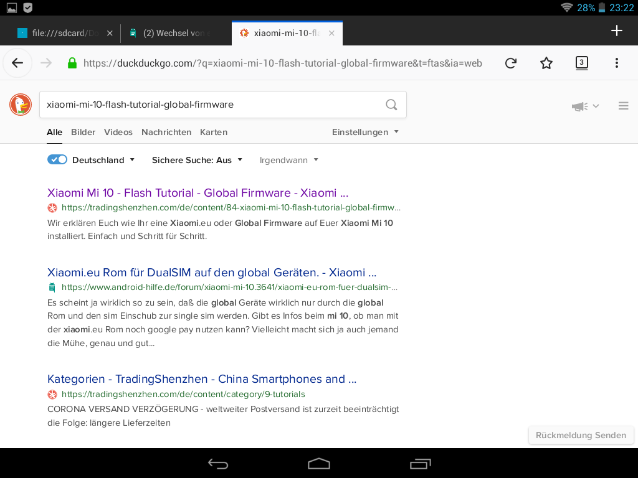Tap the Android back navigation button
Screen dimensions: 638x478
point(218,463)
